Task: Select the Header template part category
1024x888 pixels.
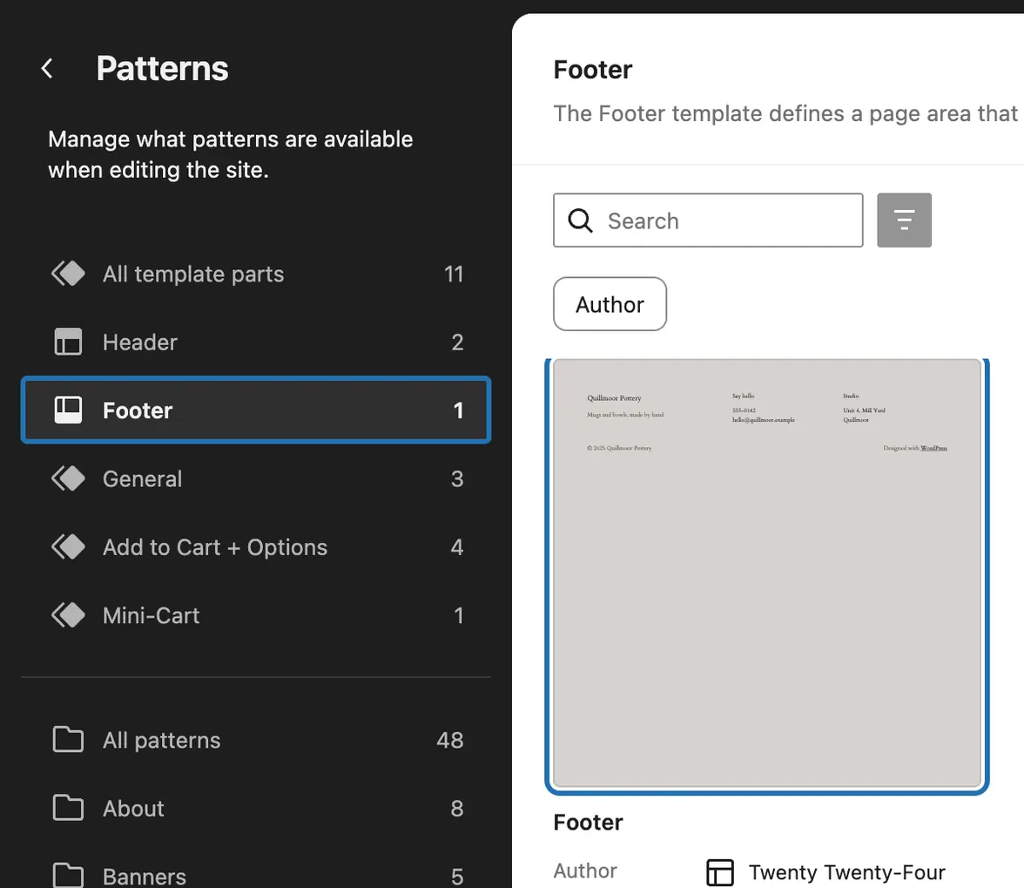Action: [256, 342]
